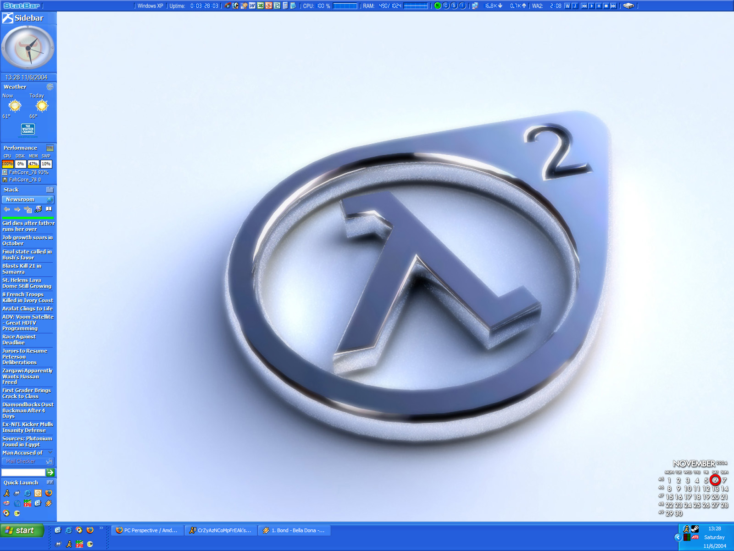This screenshot has height=551, width=734.
Task: Launch QuickTime from Sidebar Quick Launch panel
Action: (x=17, y=503)
